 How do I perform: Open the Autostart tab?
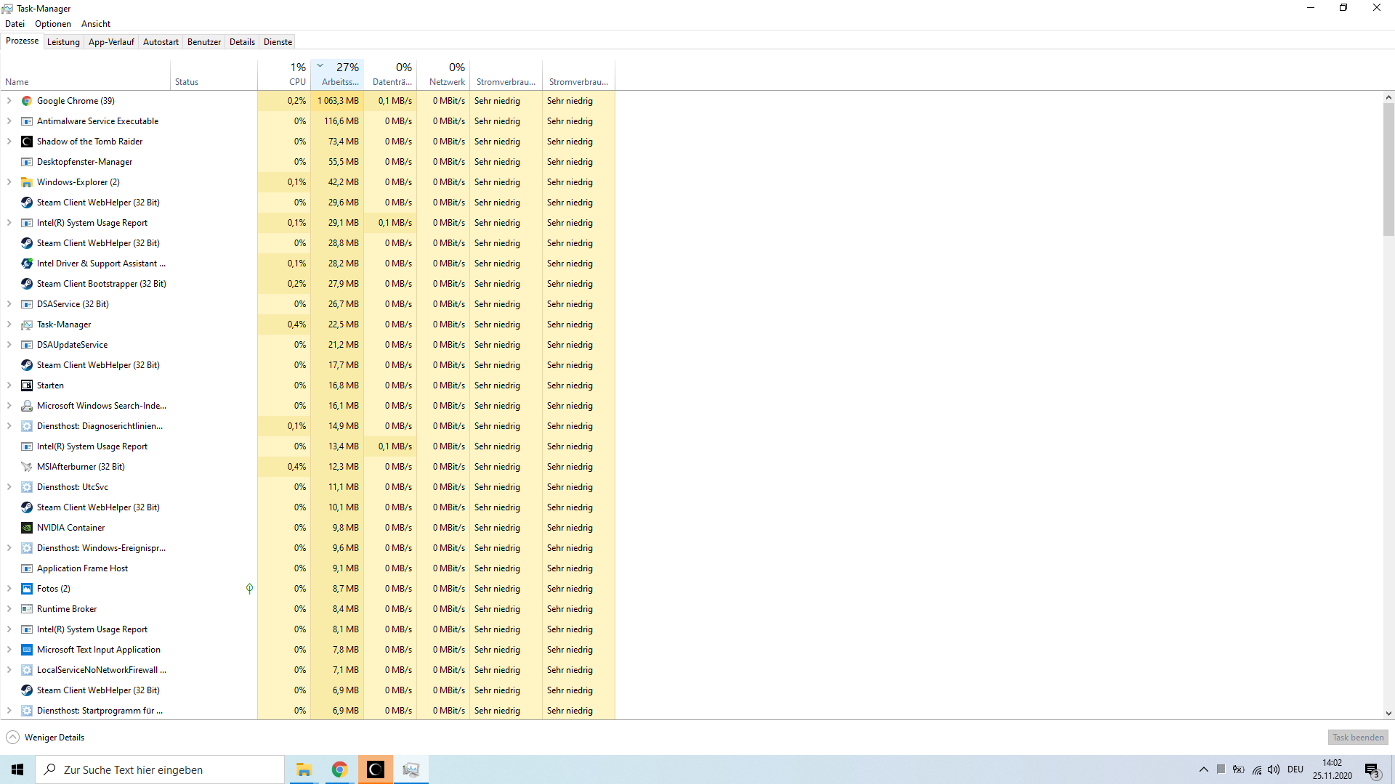[161, 42]
